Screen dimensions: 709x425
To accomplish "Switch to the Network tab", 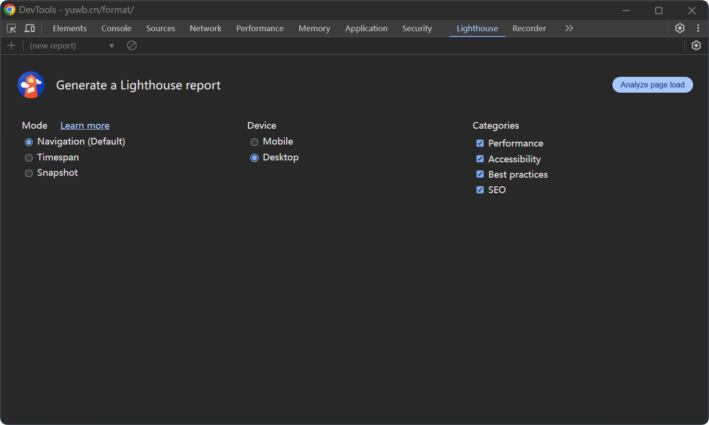I will tap(206, 28).
